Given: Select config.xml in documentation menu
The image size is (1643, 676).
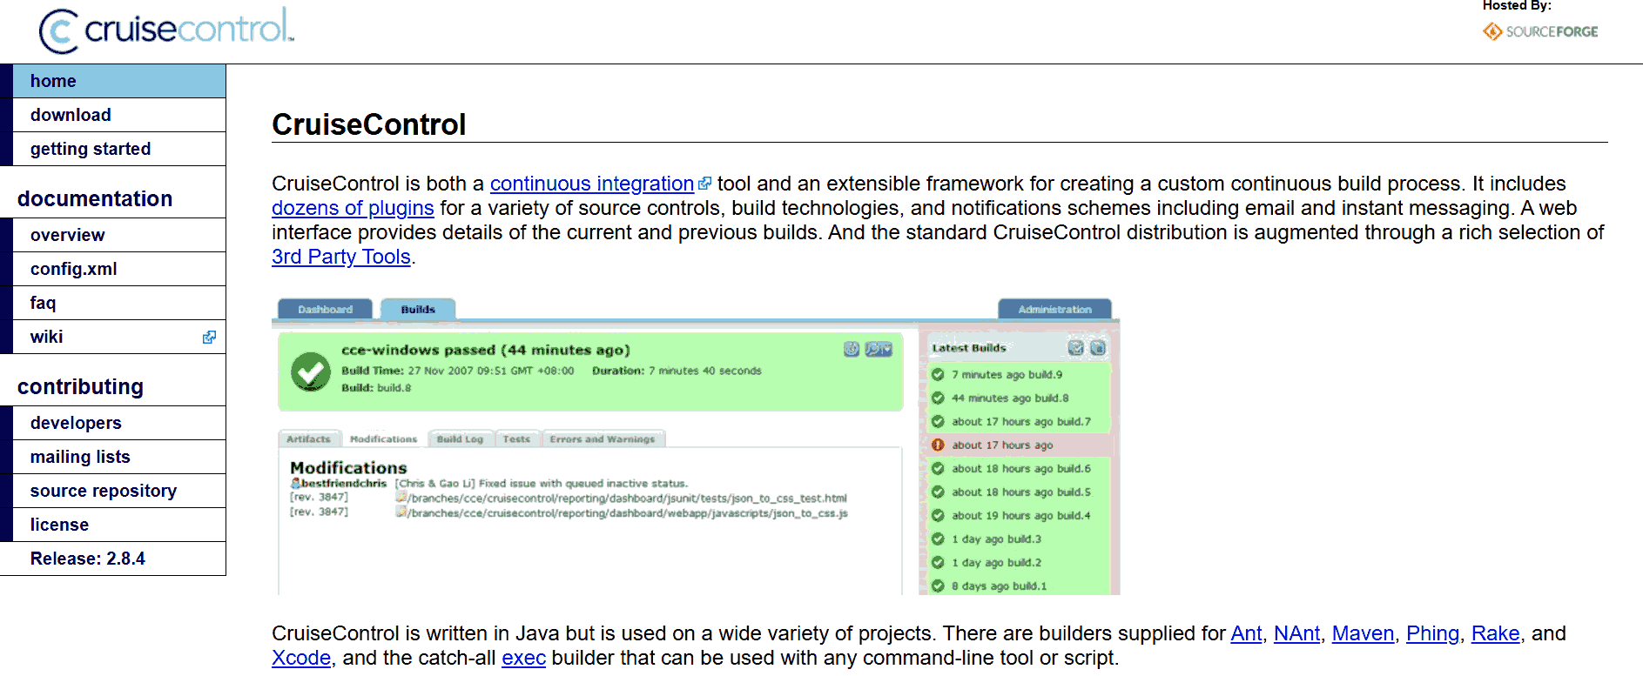Looking at the screenshot, I should click(74, 269).
